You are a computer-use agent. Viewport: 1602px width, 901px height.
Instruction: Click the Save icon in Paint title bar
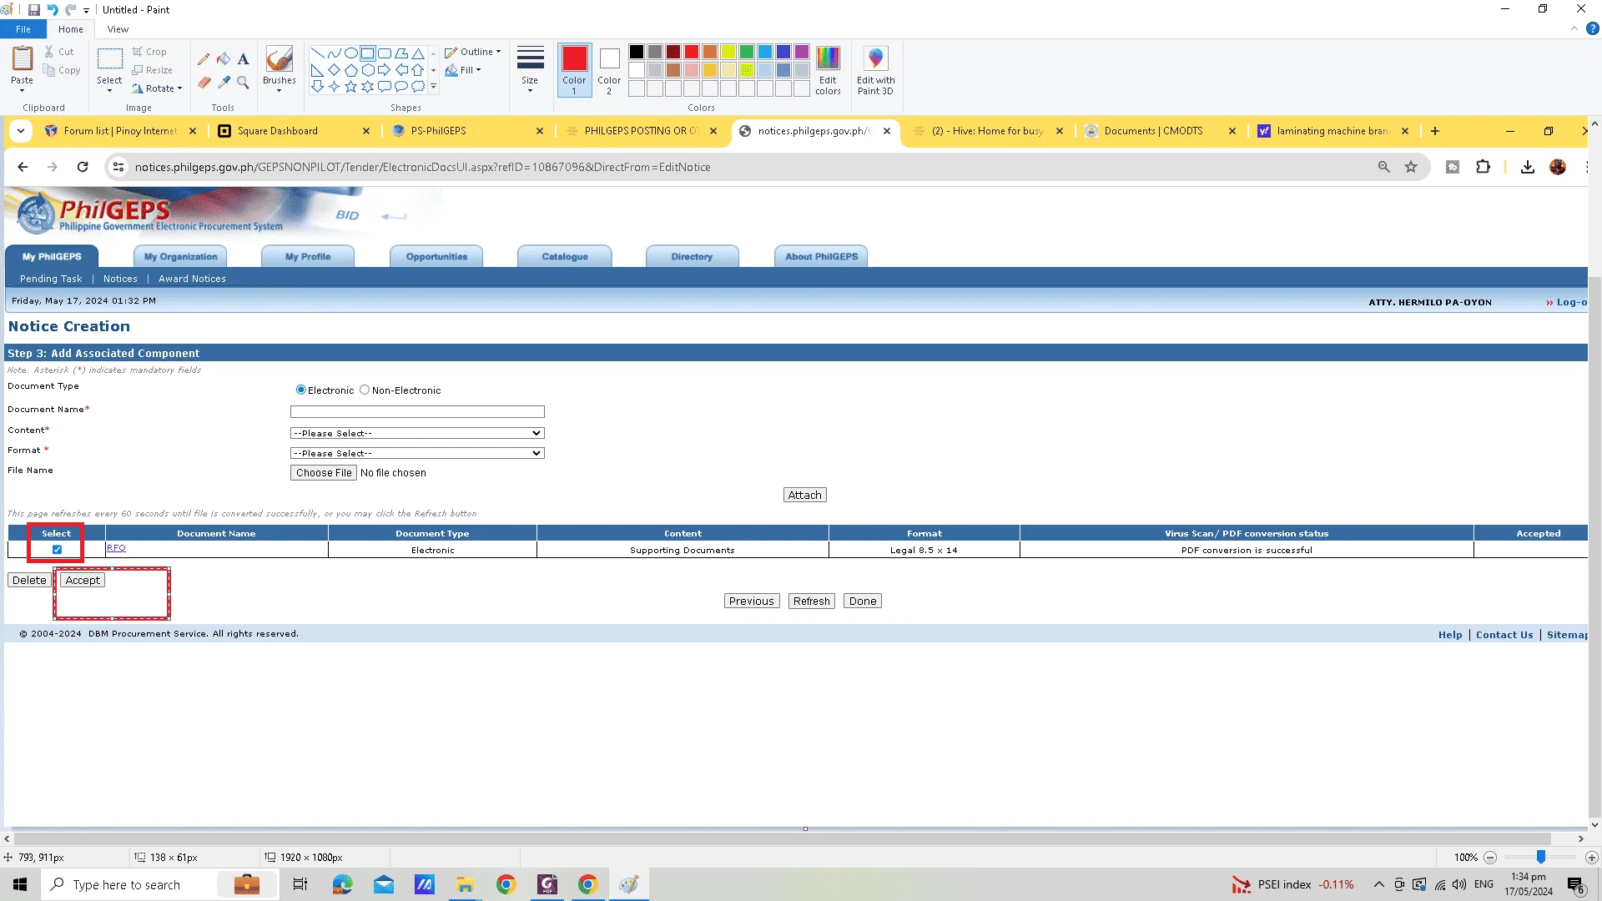[x=34, y=10]
